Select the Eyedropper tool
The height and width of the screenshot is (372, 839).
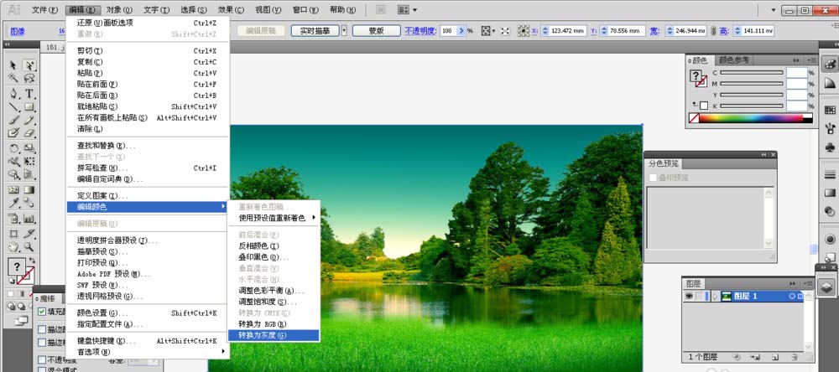[13, 203]
